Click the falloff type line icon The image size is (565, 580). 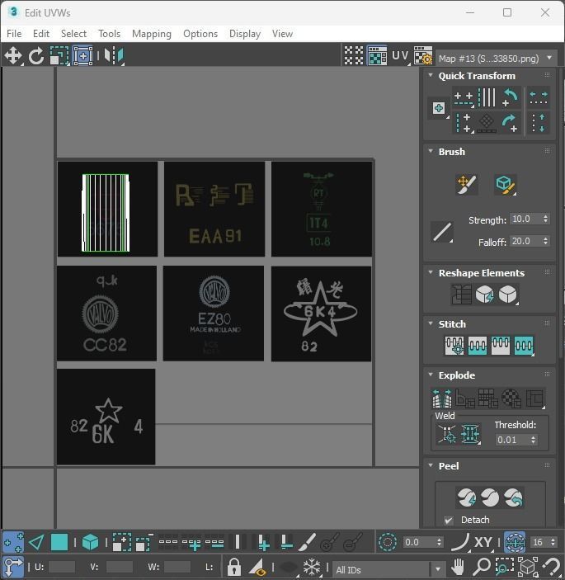point(442,233)
